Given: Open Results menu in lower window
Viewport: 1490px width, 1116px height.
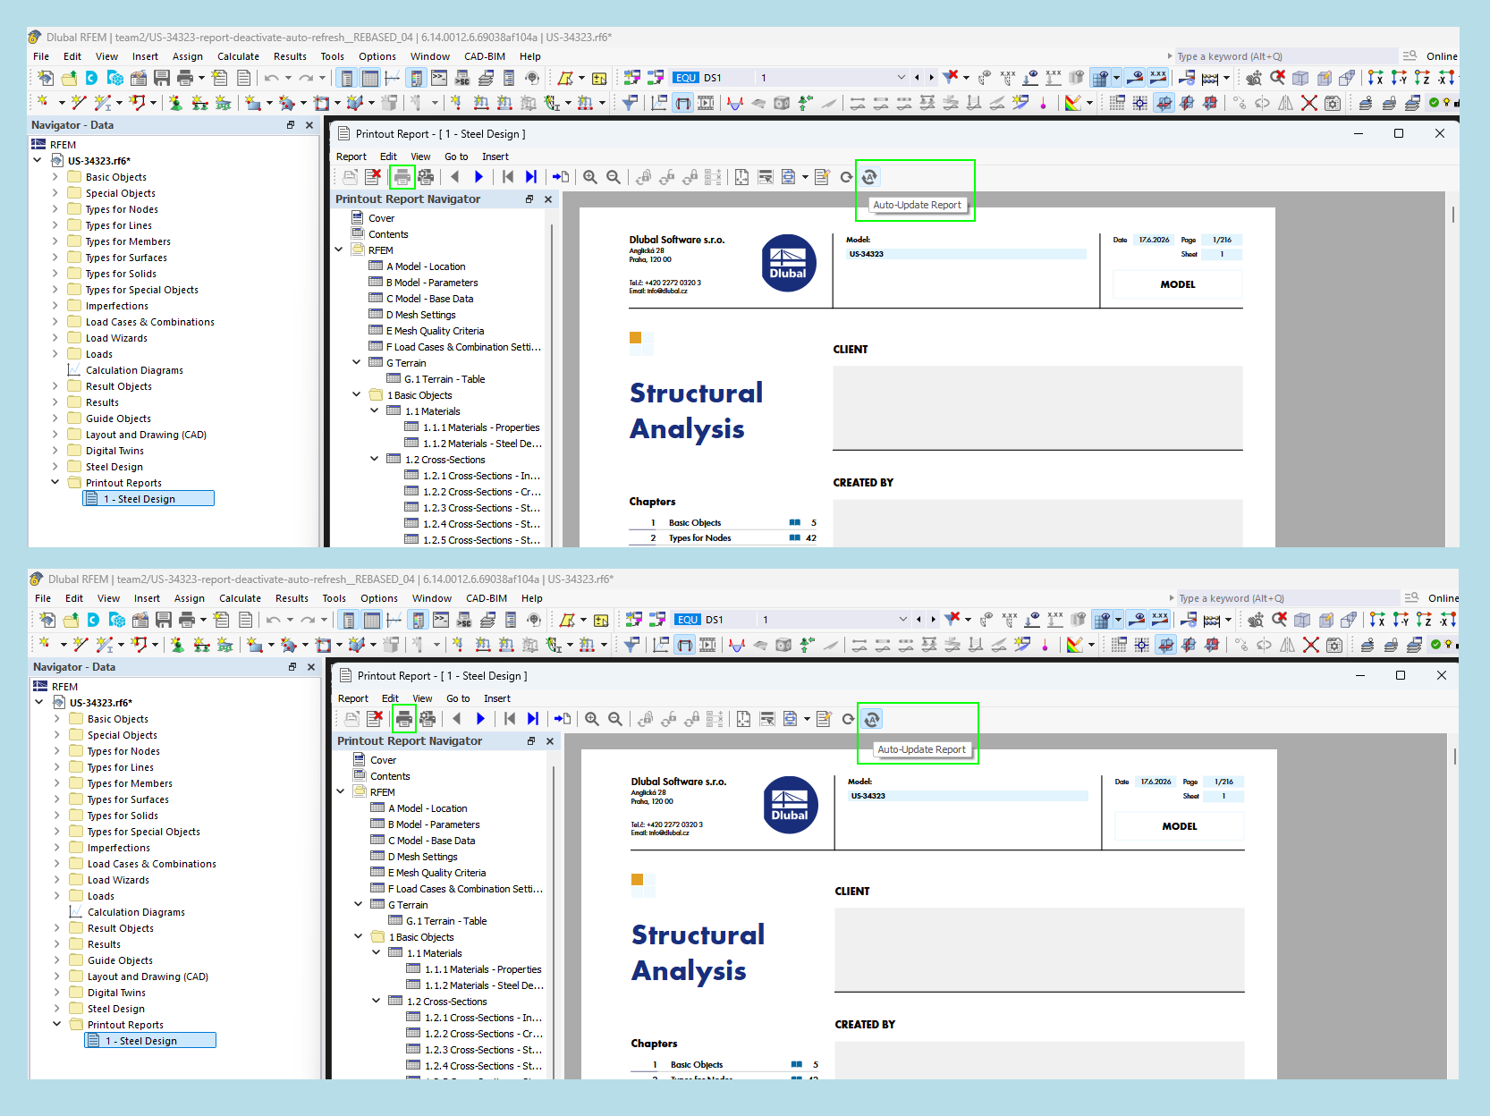Looking at the screenshot, I should tap(292, 598).
